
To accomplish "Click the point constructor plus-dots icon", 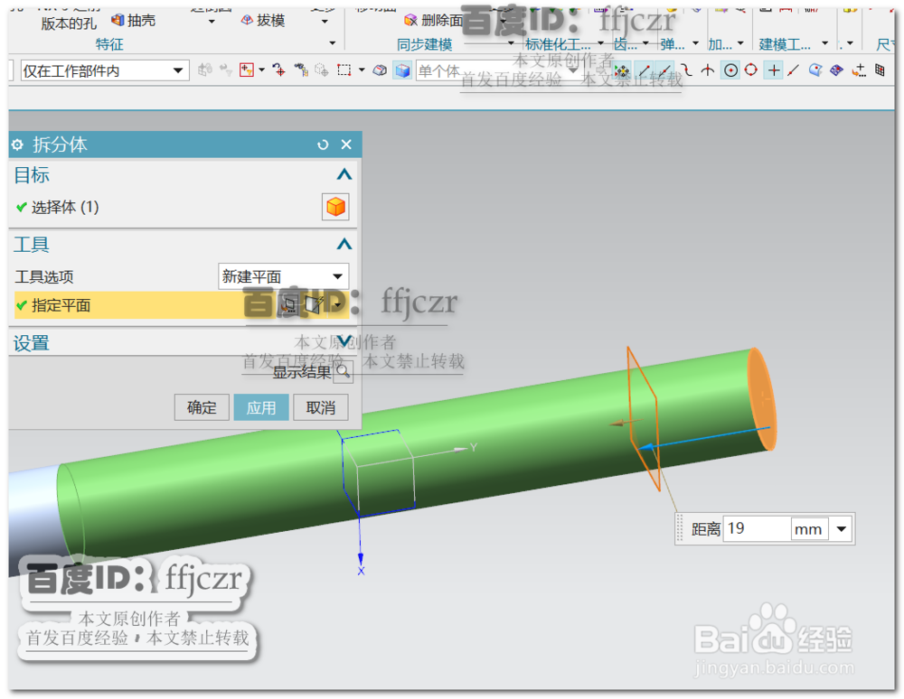I will click(x=859, y=70).
